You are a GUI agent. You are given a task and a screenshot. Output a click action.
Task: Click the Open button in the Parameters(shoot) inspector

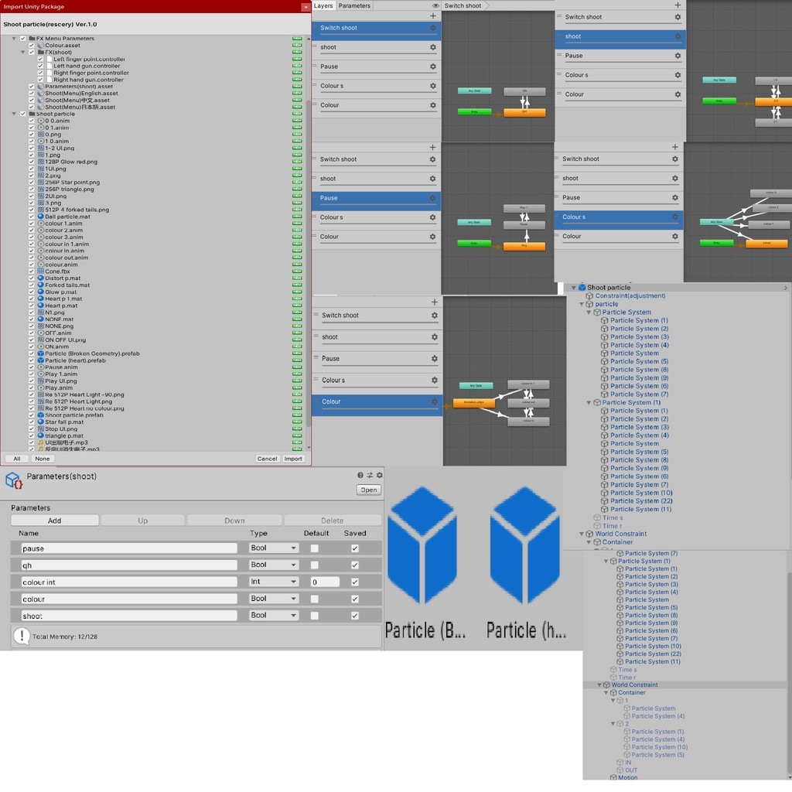pyautogui.click(x=368, y=490)
